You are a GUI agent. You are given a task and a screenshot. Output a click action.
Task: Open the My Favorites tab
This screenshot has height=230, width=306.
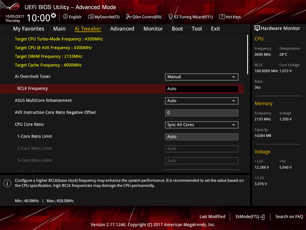29,29
